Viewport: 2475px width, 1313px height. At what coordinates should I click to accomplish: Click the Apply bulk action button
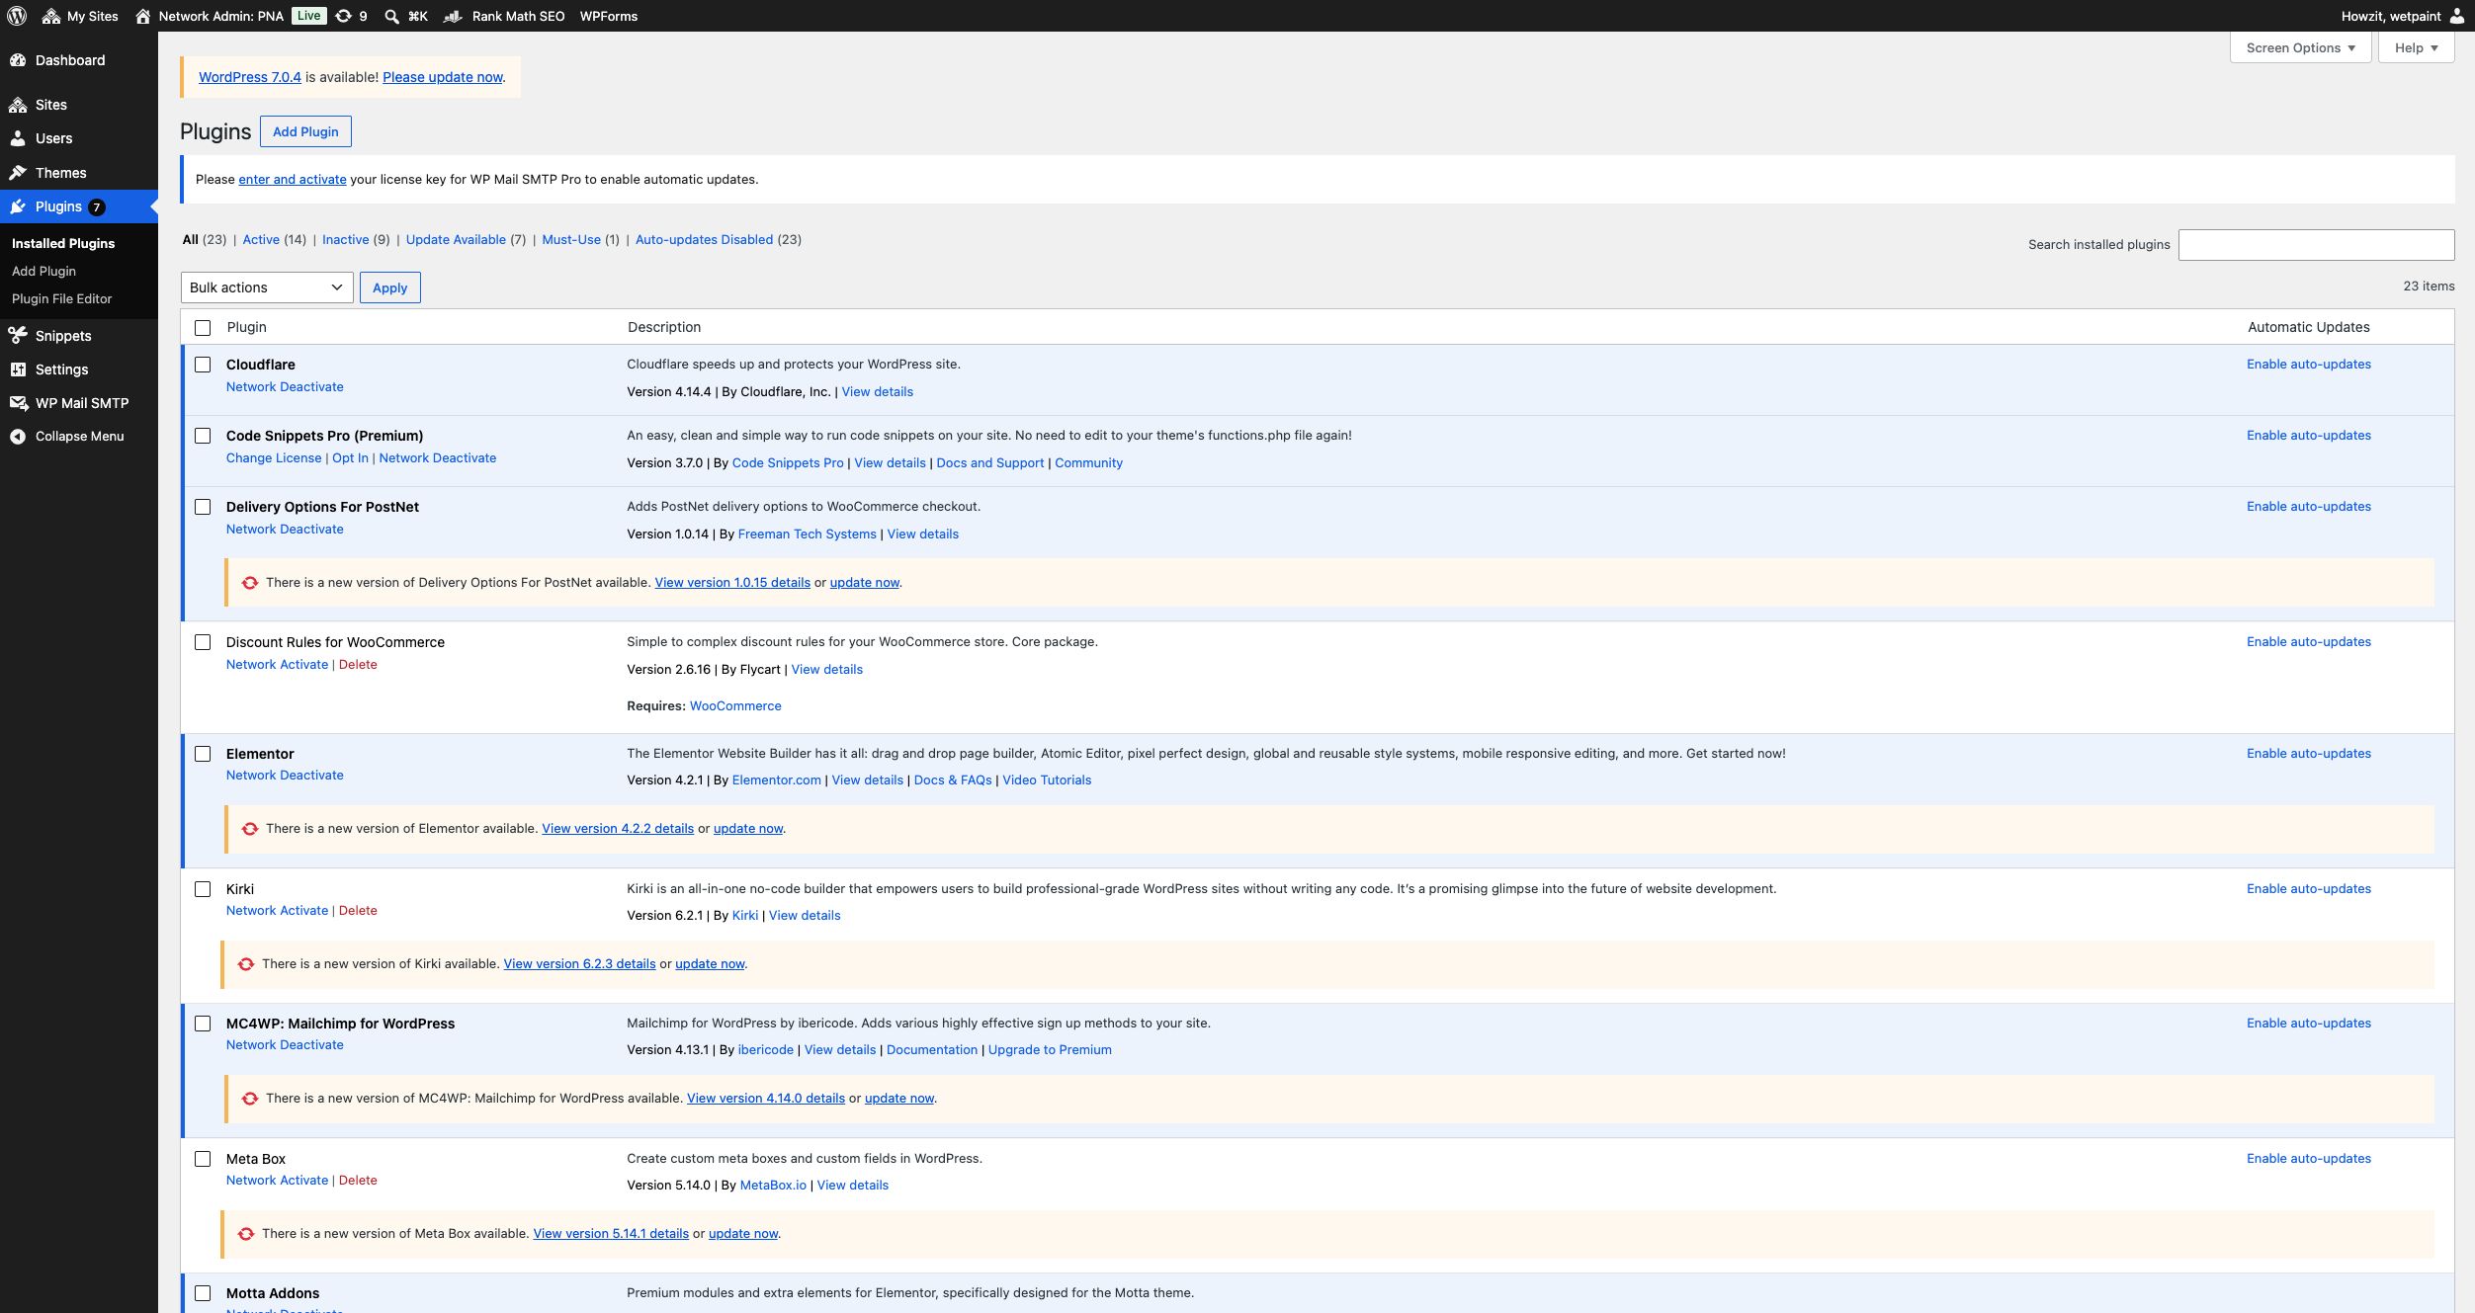coord(389,287)
